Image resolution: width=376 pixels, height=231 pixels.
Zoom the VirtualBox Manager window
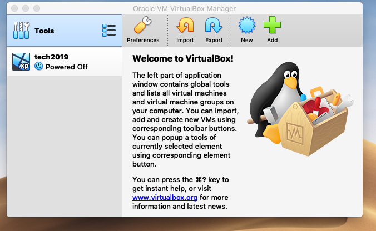[x=37, y=8]
